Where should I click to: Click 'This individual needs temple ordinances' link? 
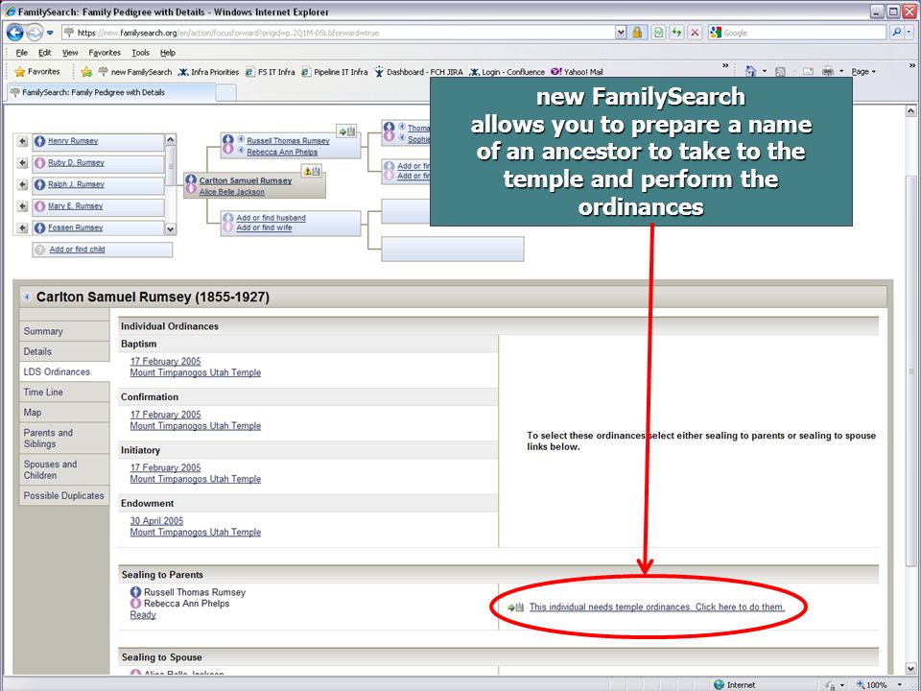pos(656,607)
